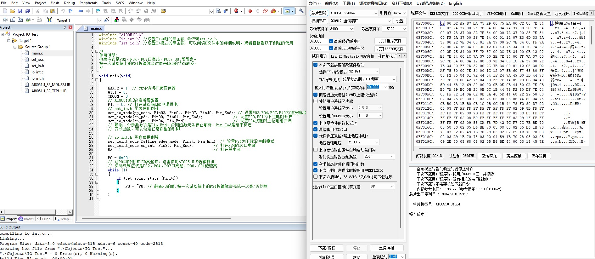The width and height of the screenshot is (595, 259).
Task: Uncheck 本次下载需要修改硬件选项
Action: pyautogui.click(x=316, y=65)
